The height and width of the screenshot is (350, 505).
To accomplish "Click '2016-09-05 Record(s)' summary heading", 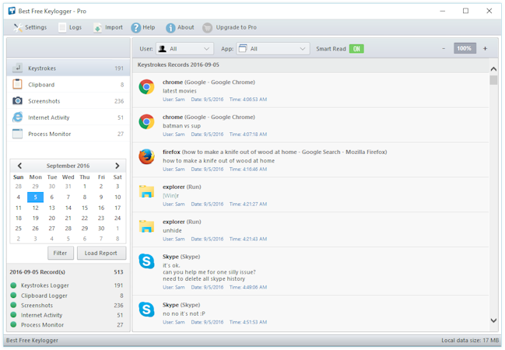I will 37,272.
